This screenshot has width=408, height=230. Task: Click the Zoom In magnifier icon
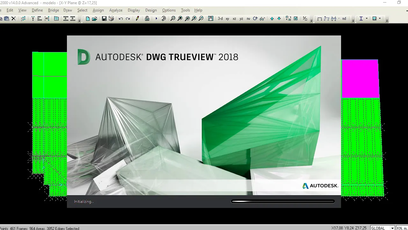point(194,19)
